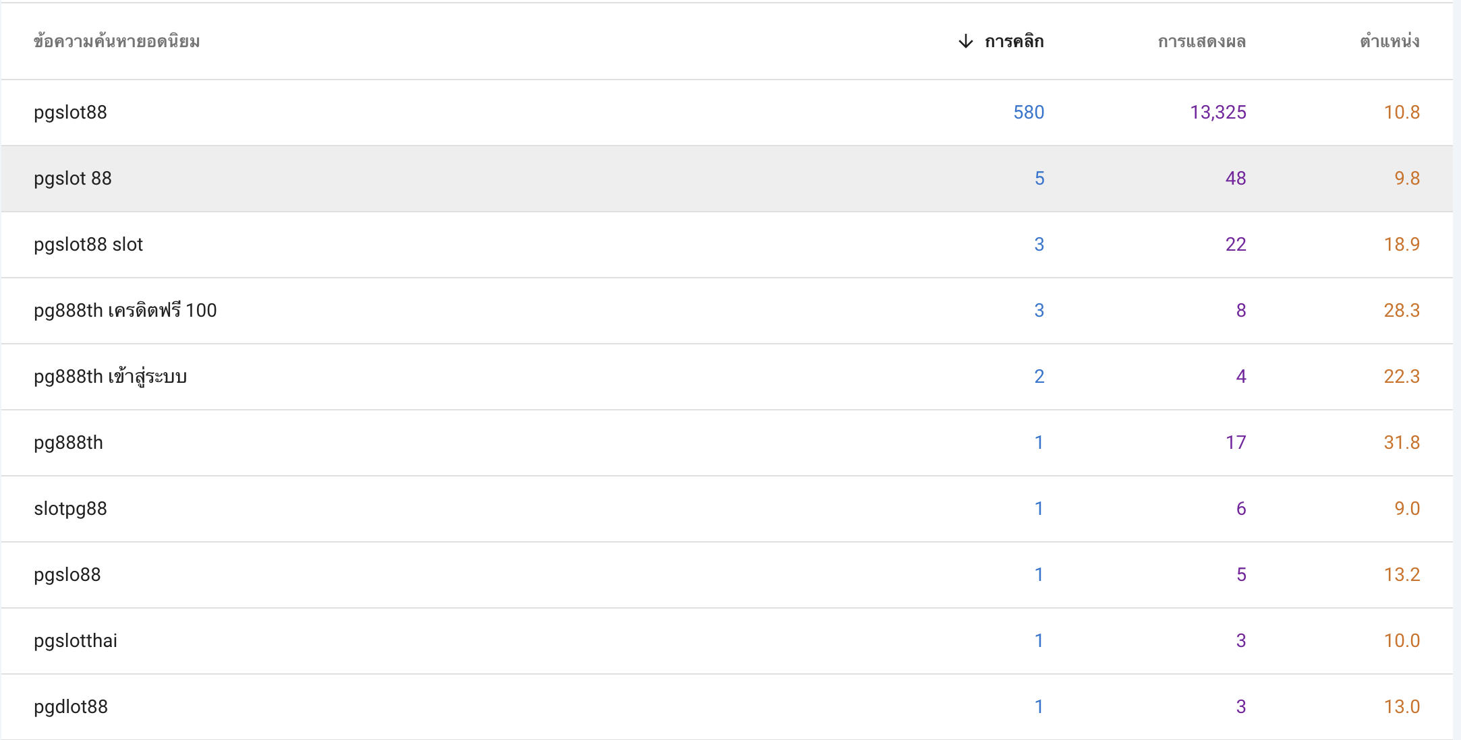Image resolution: width=1461 pixels, height=740 pixels.
Task: Select the pgslotthai query row
Action: [727, 641]
